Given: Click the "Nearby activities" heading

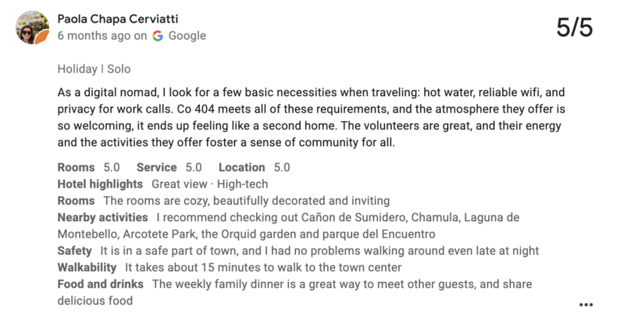Looking at the screenshot, I should point(102,217).
